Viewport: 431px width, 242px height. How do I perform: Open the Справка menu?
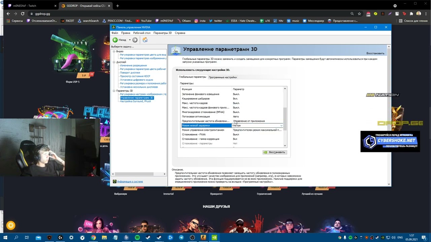pos(180,33)
